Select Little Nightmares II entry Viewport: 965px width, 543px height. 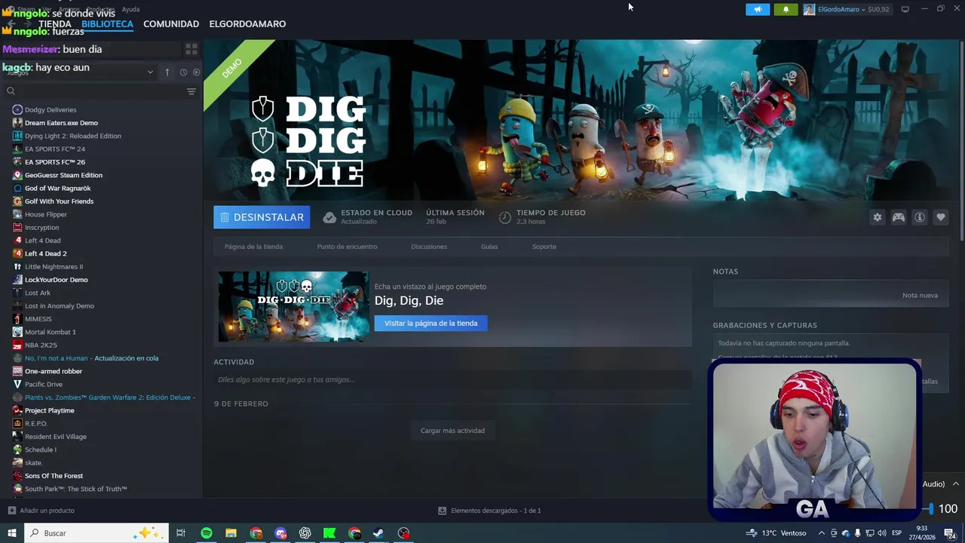pyautogui.click(x=54, y=267)
